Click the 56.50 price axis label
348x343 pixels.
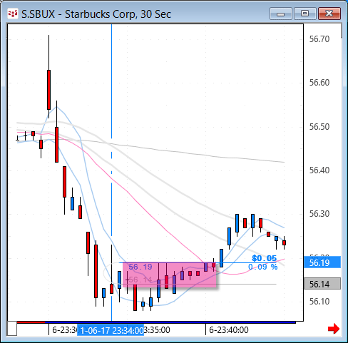319,127
